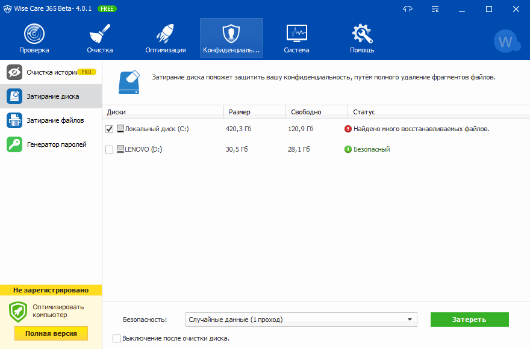Expand the Безопасность dropdown list
Viewport: 530px width, 349px height.
coord(410,320)
